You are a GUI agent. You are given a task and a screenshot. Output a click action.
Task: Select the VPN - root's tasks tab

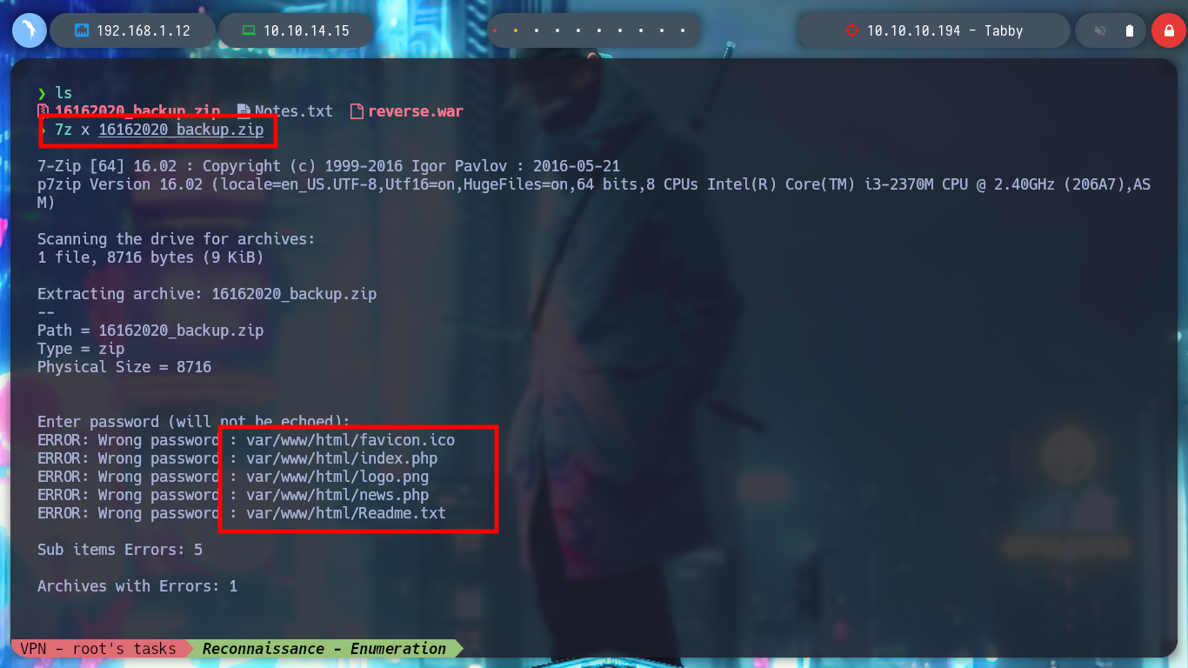(97, 648)
